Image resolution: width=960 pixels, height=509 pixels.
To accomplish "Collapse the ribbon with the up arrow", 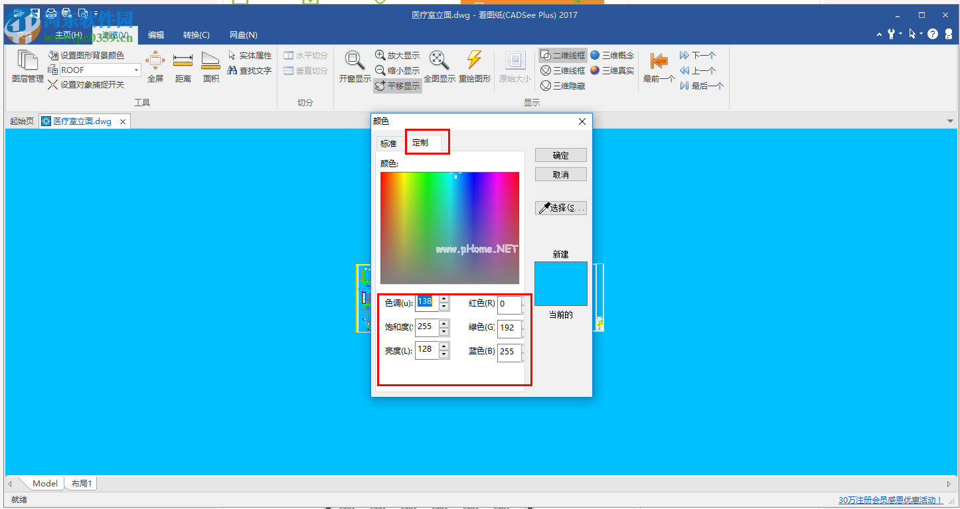I will point(879,34).
